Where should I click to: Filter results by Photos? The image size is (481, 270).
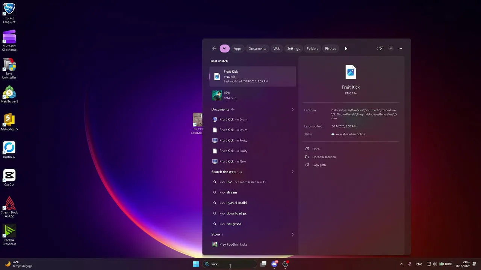tap(331, 48)
